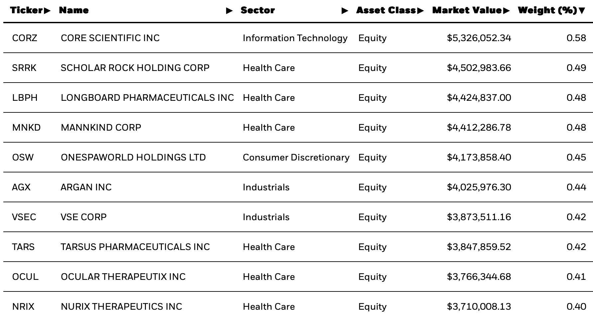Sort by Market Value column arrow
593x317 pixels.
[x=506, y=11]
